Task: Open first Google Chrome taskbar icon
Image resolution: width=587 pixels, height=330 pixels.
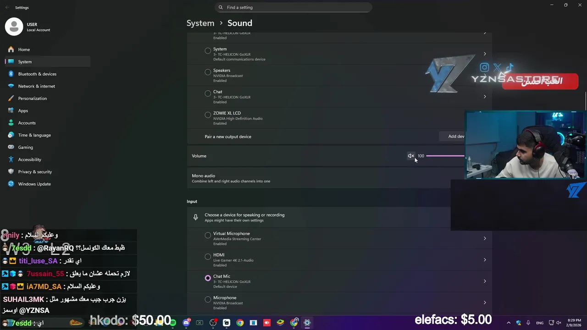Action: [240, 323]
